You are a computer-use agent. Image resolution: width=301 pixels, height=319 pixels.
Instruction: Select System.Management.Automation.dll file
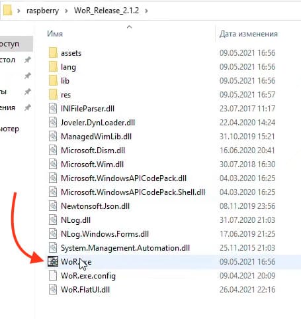coord(125,248)
